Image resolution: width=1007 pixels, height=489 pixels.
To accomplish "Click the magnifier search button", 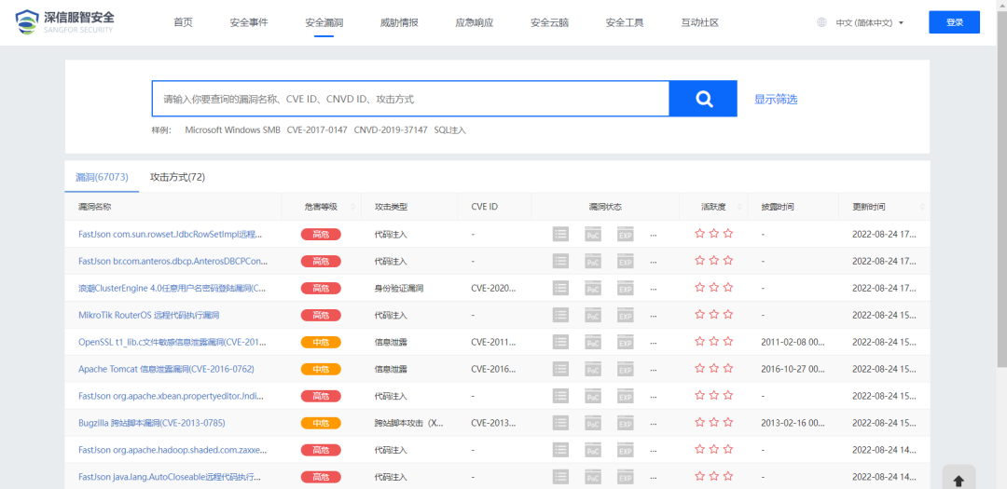I will coord(703,99).
